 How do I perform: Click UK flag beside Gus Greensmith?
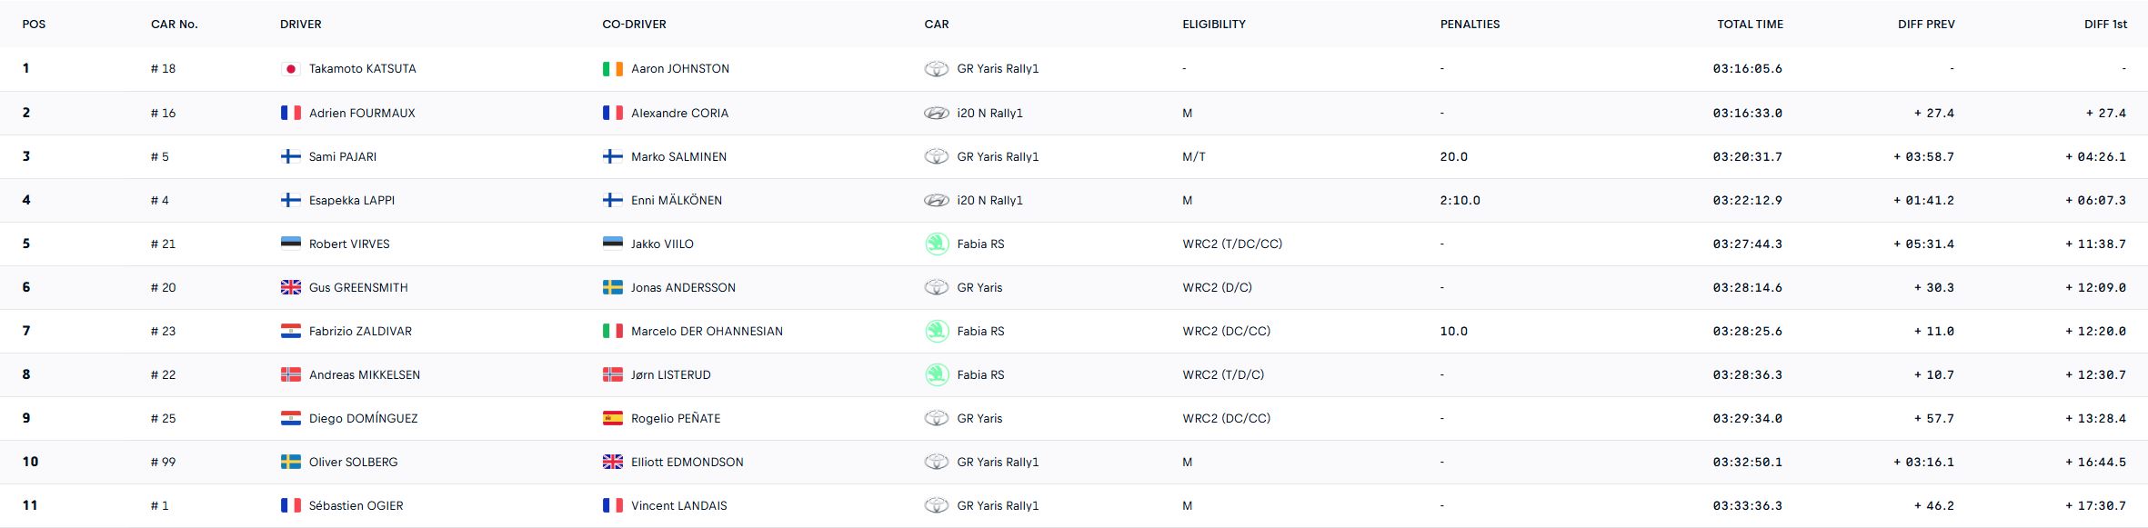pyautogui.click(x=290, y=287)
